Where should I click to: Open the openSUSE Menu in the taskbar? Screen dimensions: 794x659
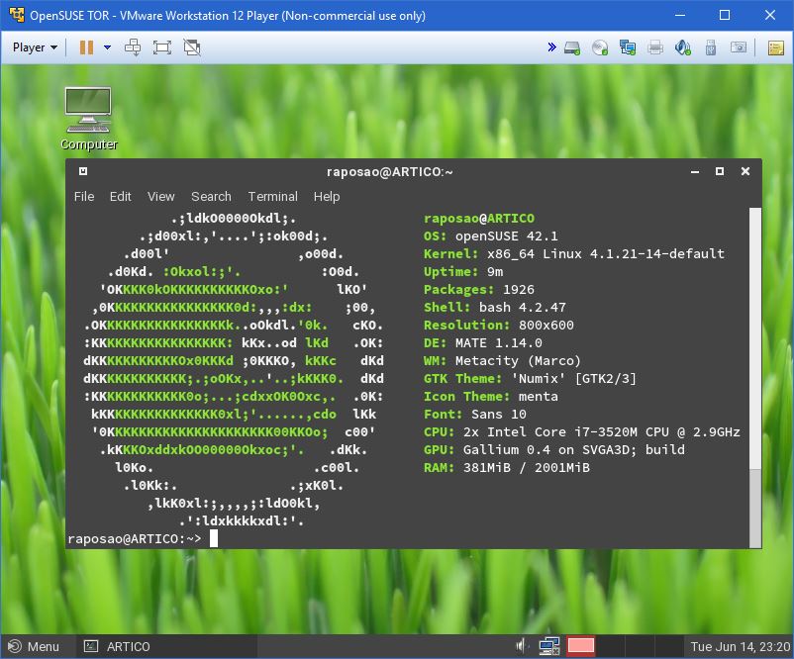pyautogui.click(x=33, y=646)
